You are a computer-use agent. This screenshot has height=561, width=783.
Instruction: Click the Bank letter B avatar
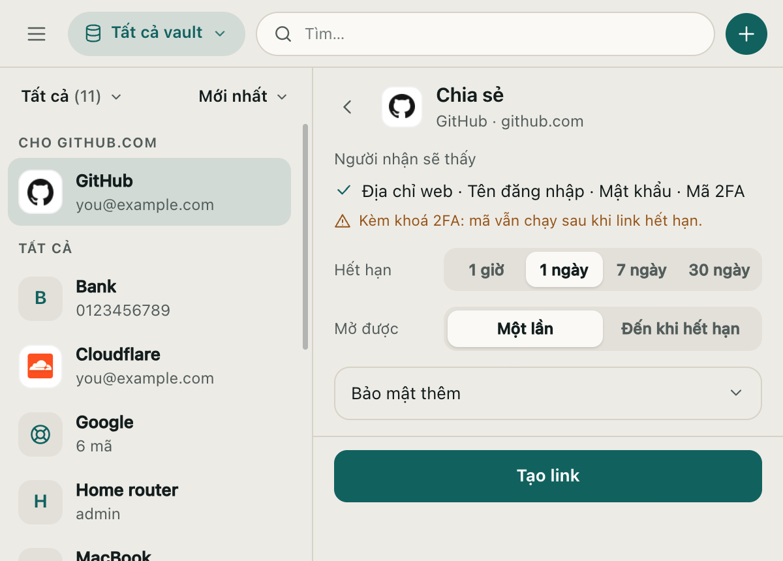tap(40, 299)
